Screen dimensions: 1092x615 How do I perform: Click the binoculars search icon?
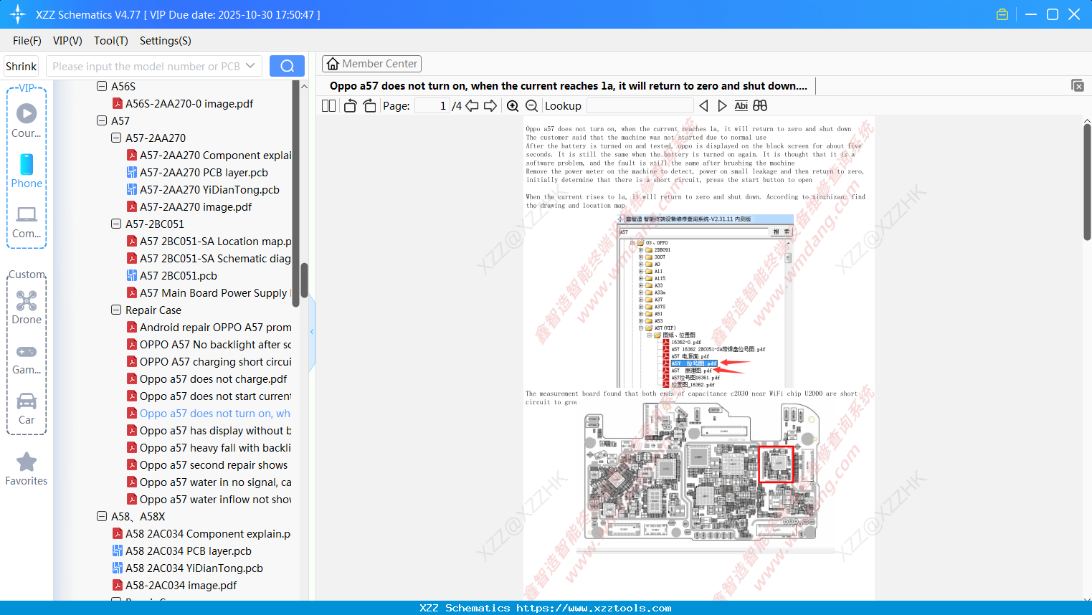pos(760,105)
